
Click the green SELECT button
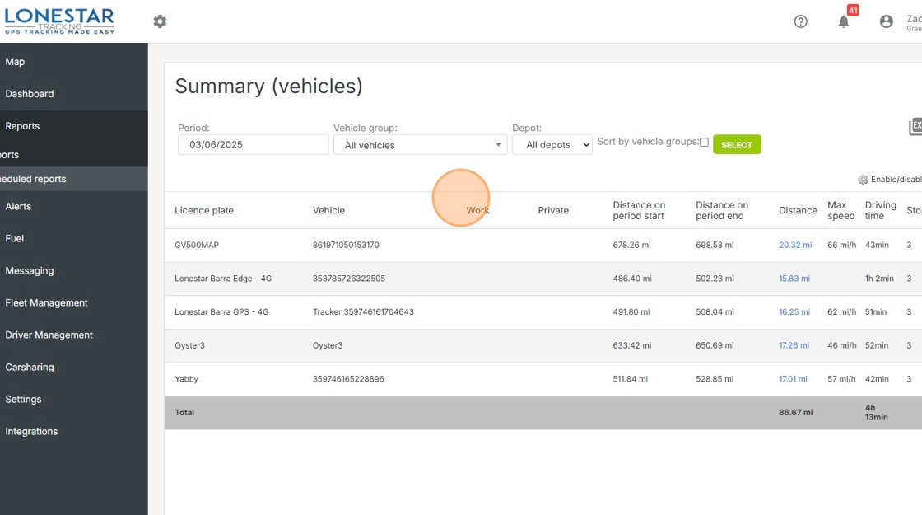coord(737,145)
